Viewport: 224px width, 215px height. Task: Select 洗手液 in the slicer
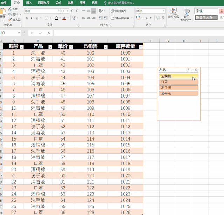click(178, 88)
